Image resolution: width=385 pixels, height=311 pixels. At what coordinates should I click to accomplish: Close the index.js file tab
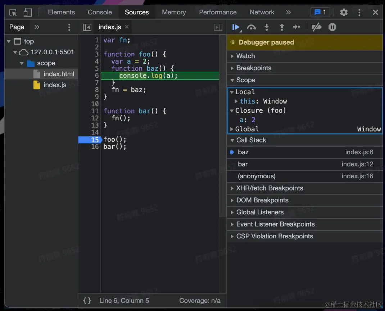(x=127, y=27)
